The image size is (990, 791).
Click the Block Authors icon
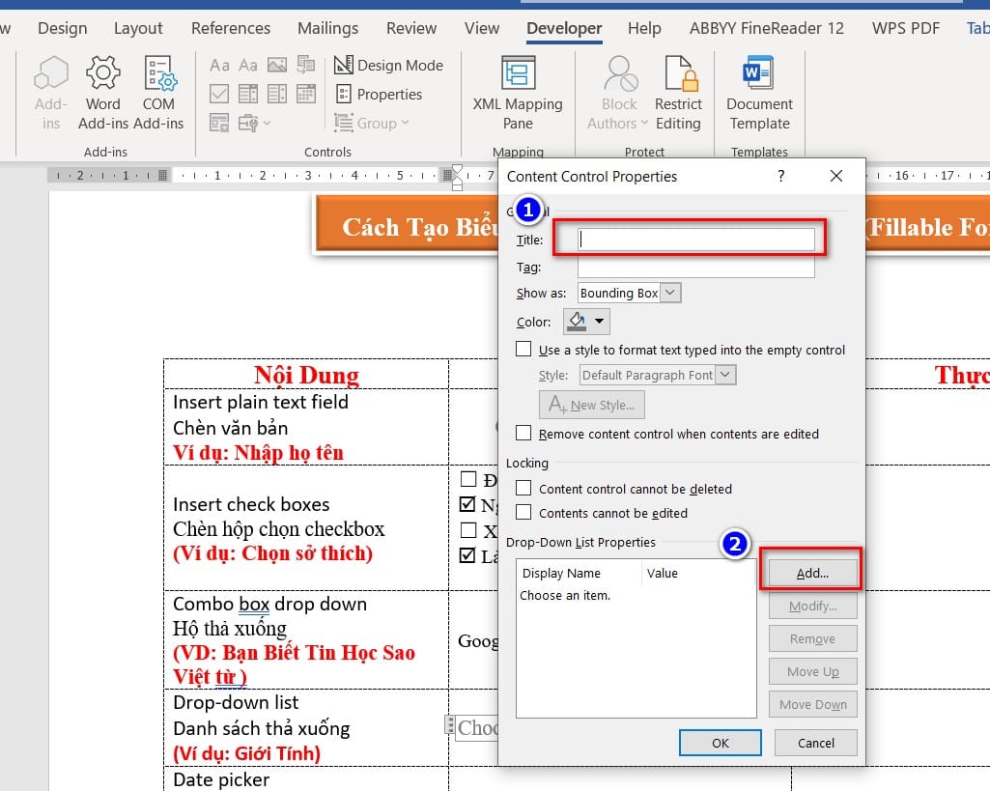(x=620, y=74)
